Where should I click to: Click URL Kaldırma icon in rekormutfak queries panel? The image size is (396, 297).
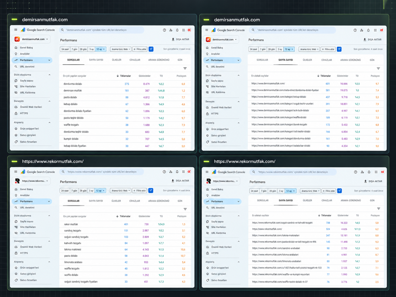point(16,233)
